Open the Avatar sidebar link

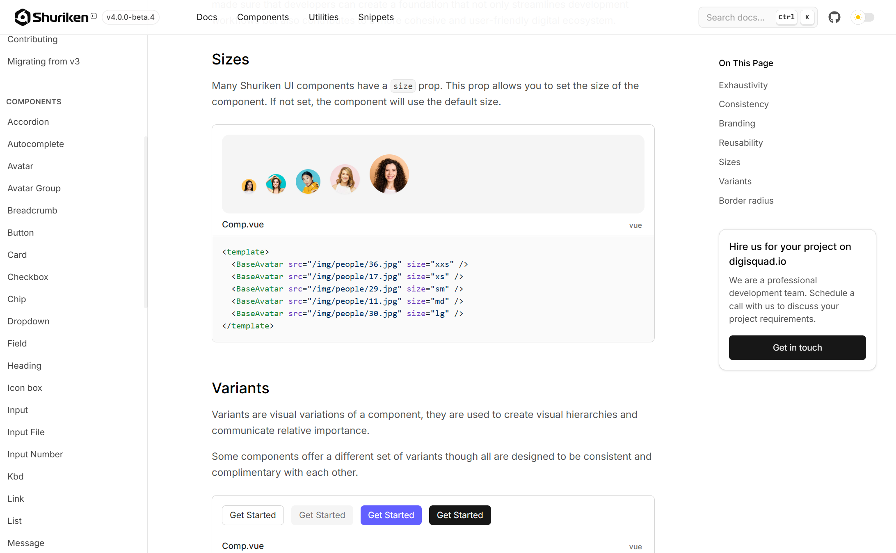pyautogui.click(x=20, y=166)
